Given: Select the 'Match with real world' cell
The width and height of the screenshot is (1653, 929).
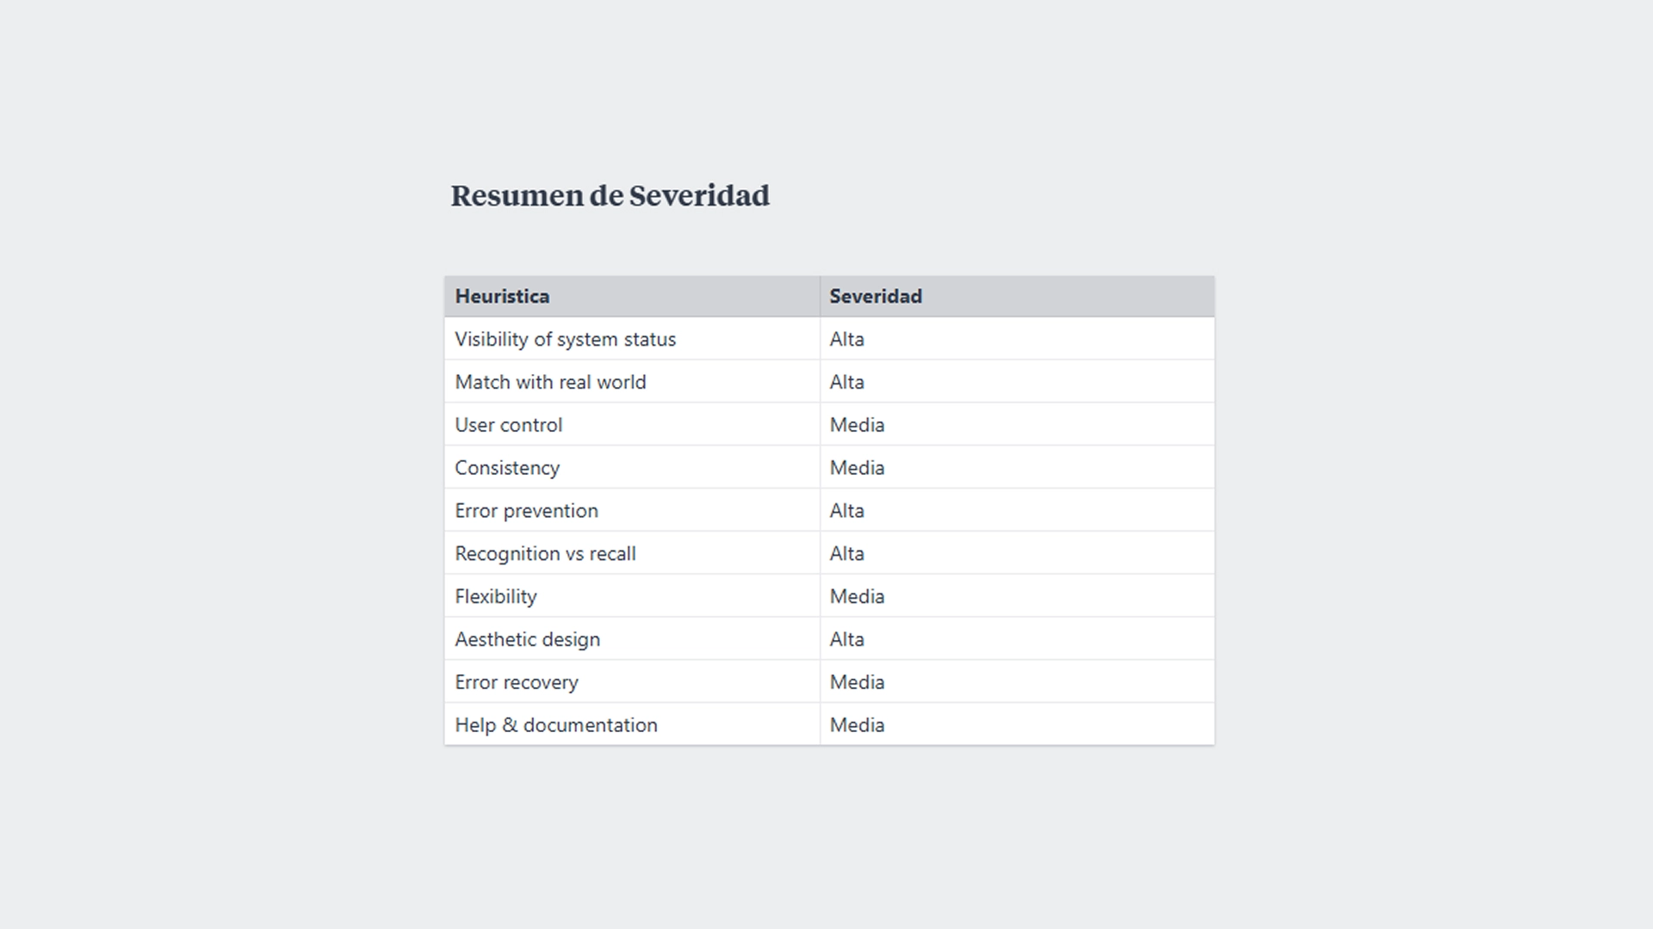Looking at the screenshot, I should [550, 383].
